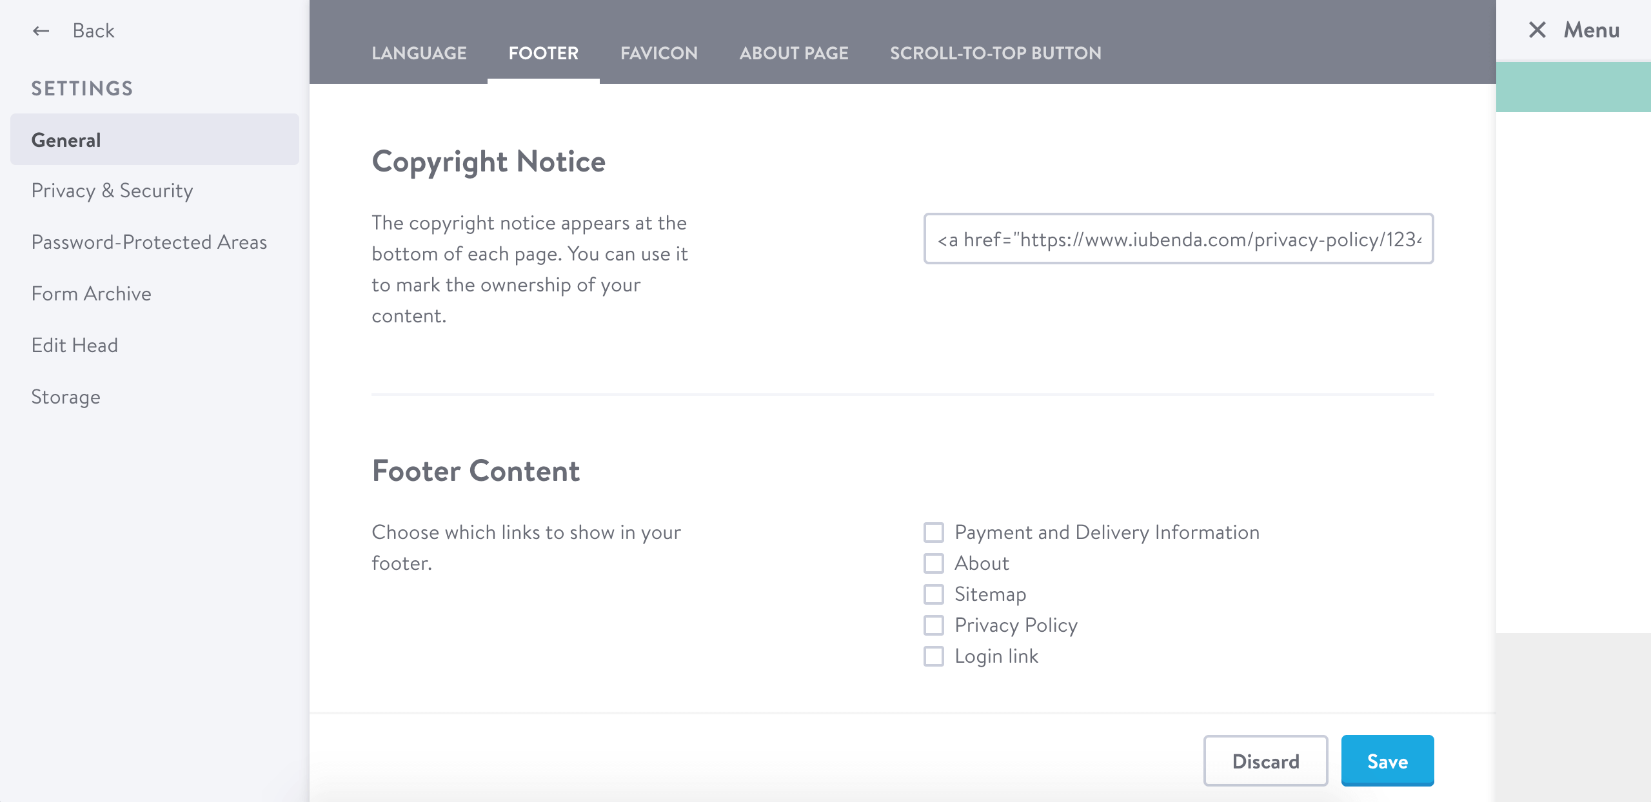Close the menu with the X icon
The width and height of the screenshot is (1651, 802).
tap(1537, 30)
